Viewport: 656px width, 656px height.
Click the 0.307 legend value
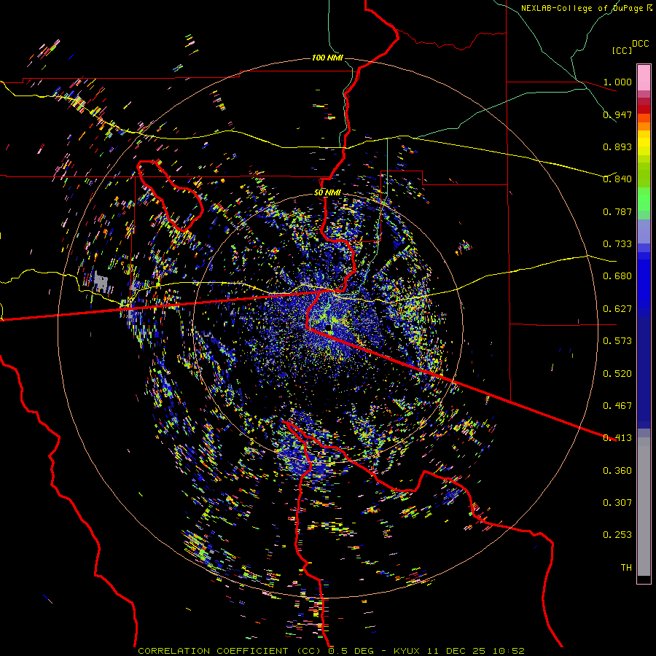coord(617,502)
